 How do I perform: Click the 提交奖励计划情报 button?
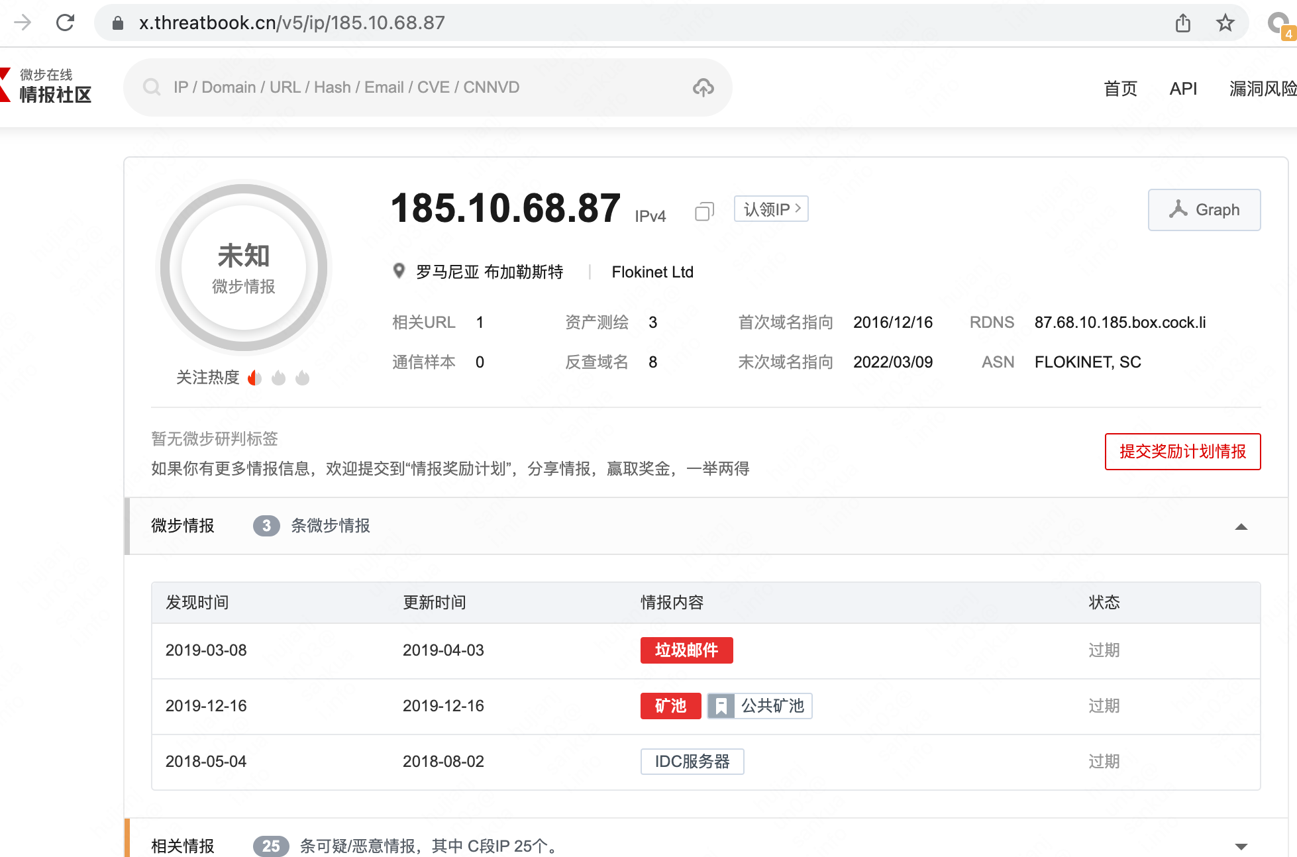pyautogui.click(x=1182, y=452)
